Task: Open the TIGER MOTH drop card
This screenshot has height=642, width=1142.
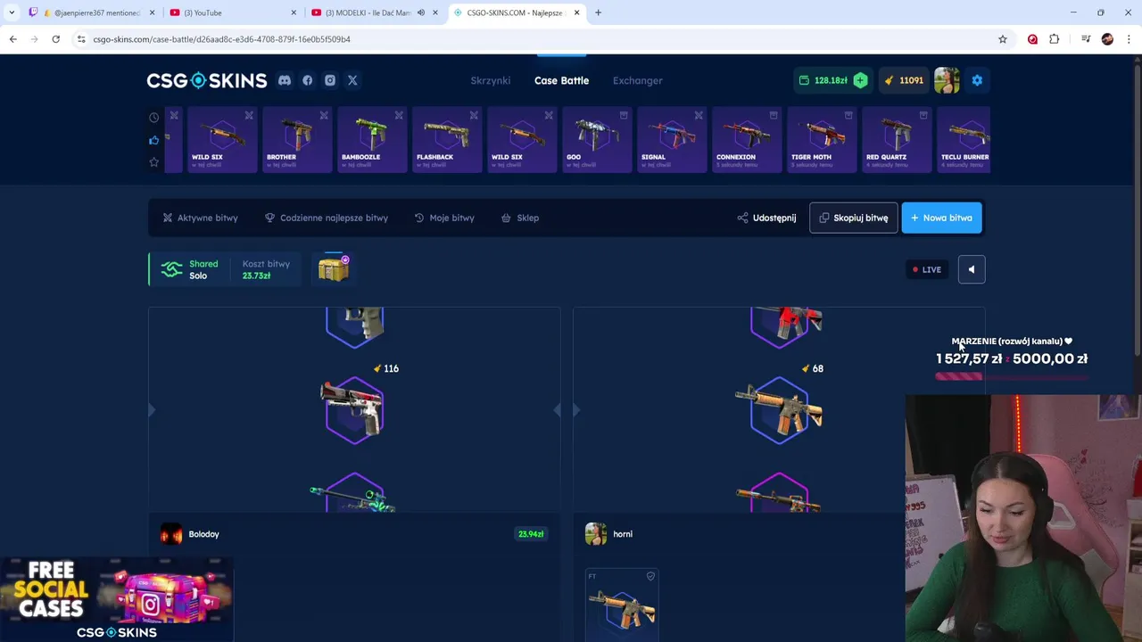Action: [822, 140]
